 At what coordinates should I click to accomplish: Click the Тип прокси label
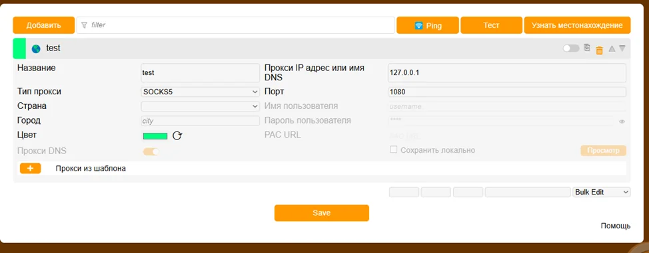(x=39, y=92)
